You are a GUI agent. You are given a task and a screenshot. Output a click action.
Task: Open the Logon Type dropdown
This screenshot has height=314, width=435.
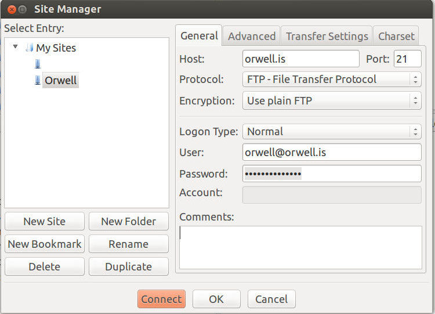[331, 132]
